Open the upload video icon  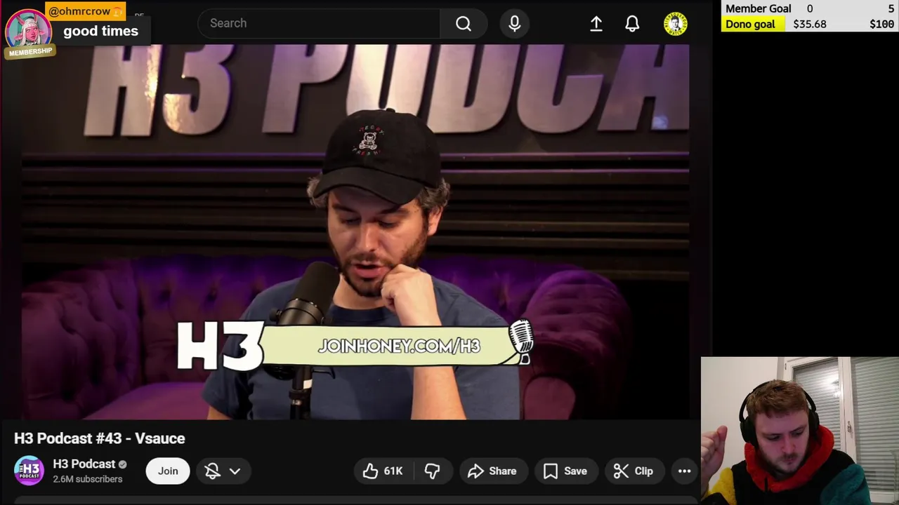596,24
